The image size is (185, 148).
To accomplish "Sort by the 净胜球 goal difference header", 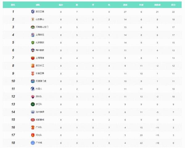I will (x=157, y=5).
